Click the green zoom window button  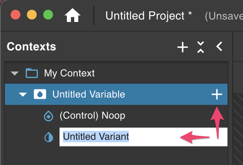tap(48, 15)
